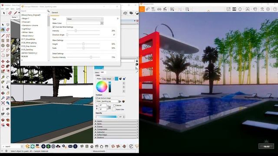Open the Edit menu in SketchUp
This screenshot has height=156, width=278.
(7, 9)
